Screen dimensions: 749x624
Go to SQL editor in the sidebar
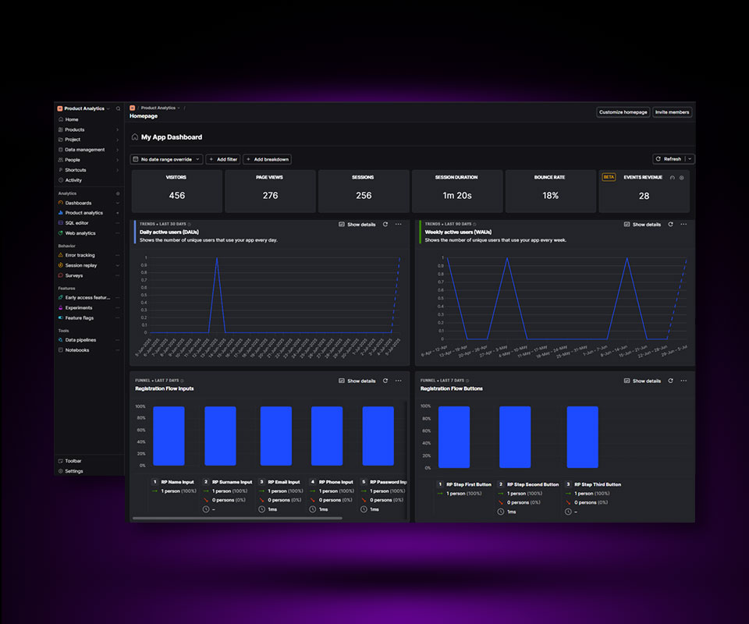pos(76,223)
